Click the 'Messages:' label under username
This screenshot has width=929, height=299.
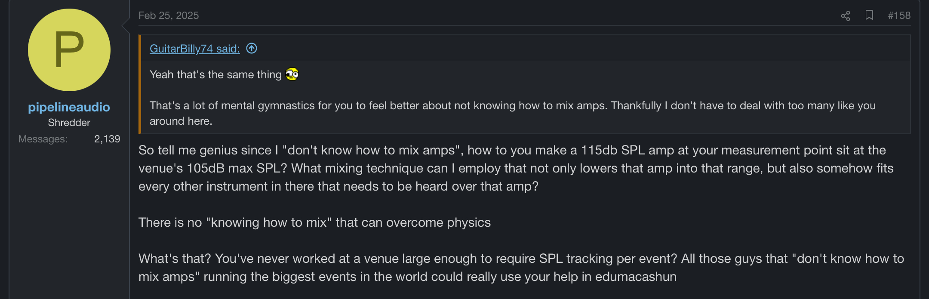43,139
